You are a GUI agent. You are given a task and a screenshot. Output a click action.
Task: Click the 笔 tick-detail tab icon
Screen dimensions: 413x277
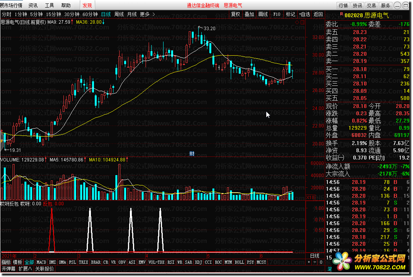point(329,269)
